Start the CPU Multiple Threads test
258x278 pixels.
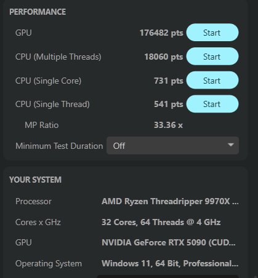(x=212, y=57)
